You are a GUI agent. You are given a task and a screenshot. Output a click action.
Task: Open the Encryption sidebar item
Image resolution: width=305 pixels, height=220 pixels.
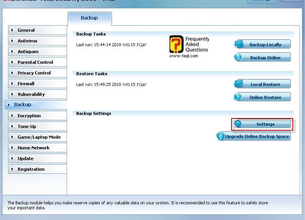point(38,115)
